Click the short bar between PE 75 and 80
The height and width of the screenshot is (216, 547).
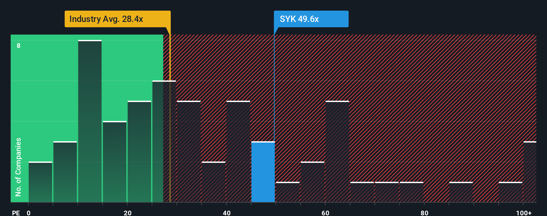pos(411,192)
